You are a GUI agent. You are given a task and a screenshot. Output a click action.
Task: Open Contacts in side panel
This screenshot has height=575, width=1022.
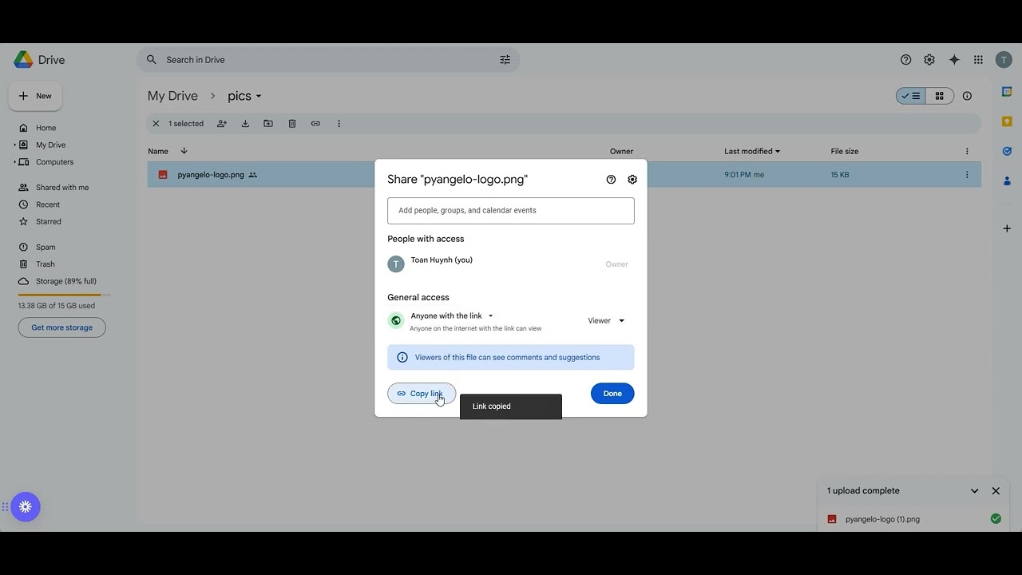[1007, 180]
